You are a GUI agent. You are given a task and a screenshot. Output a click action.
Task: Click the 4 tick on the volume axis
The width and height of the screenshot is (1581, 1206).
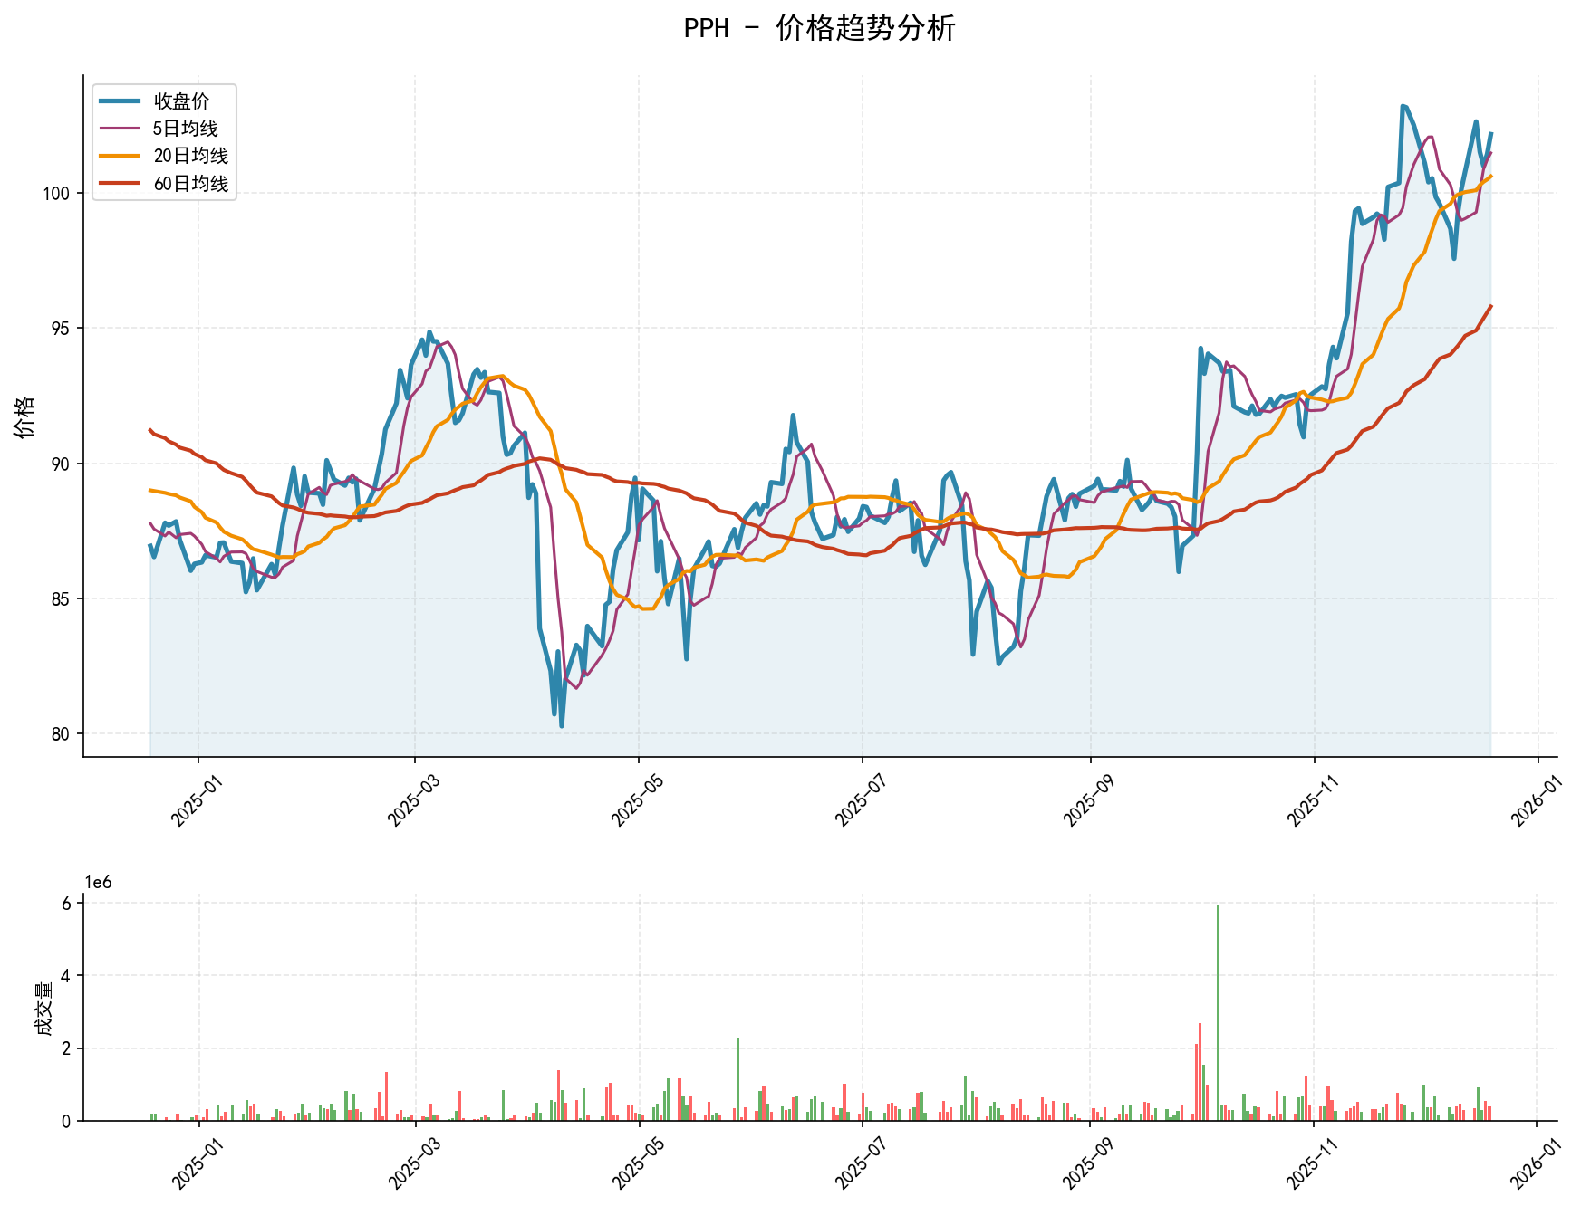[x=67, y=976]
